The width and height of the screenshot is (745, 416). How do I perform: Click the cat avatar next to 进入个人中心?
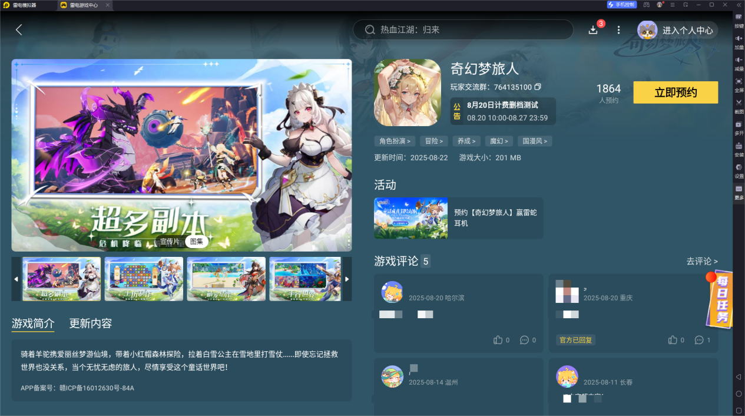647,30
